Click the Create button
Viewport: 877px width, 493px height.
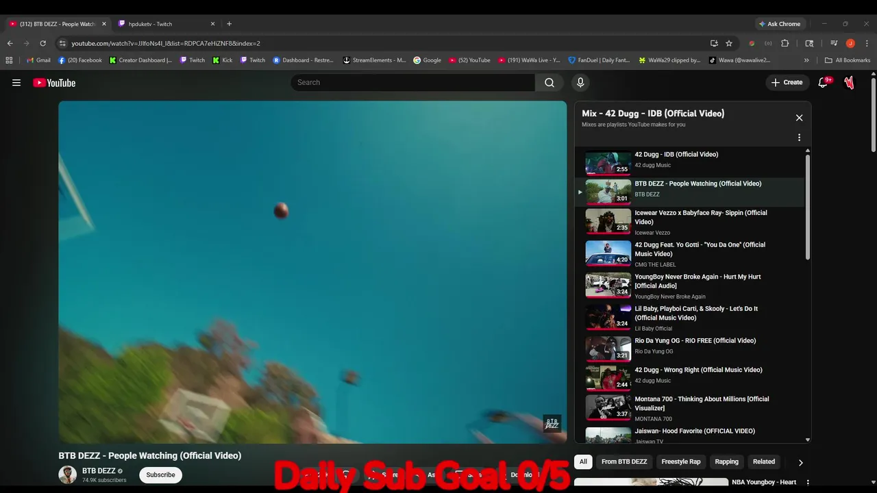click(786, 83)
